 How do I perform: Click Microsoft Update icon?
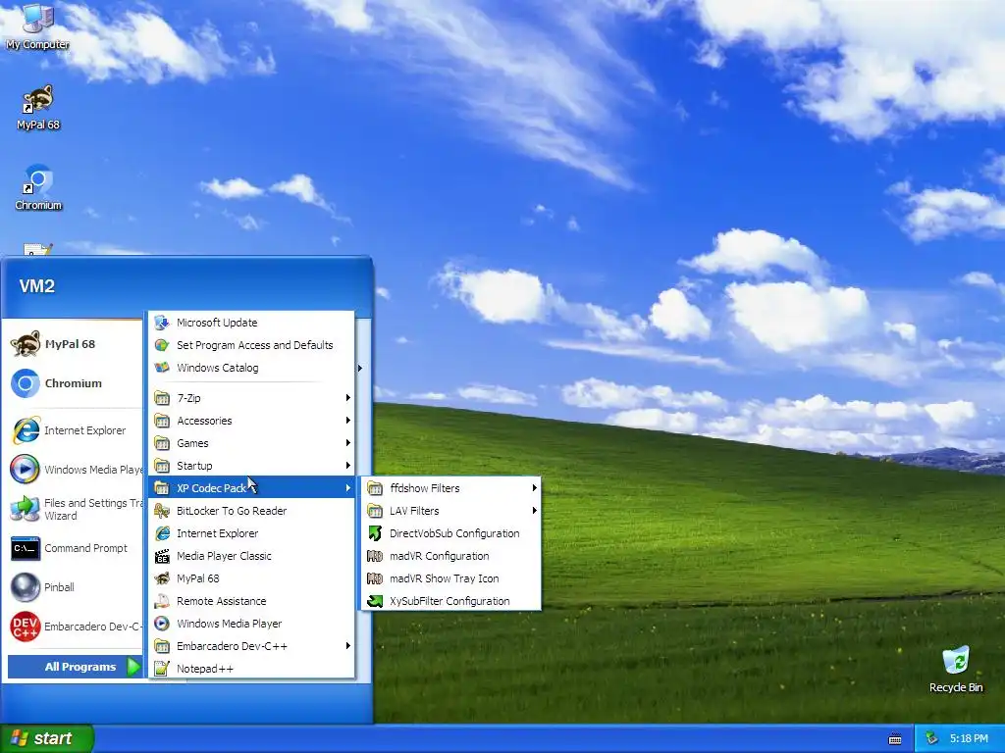pos(162,323)
